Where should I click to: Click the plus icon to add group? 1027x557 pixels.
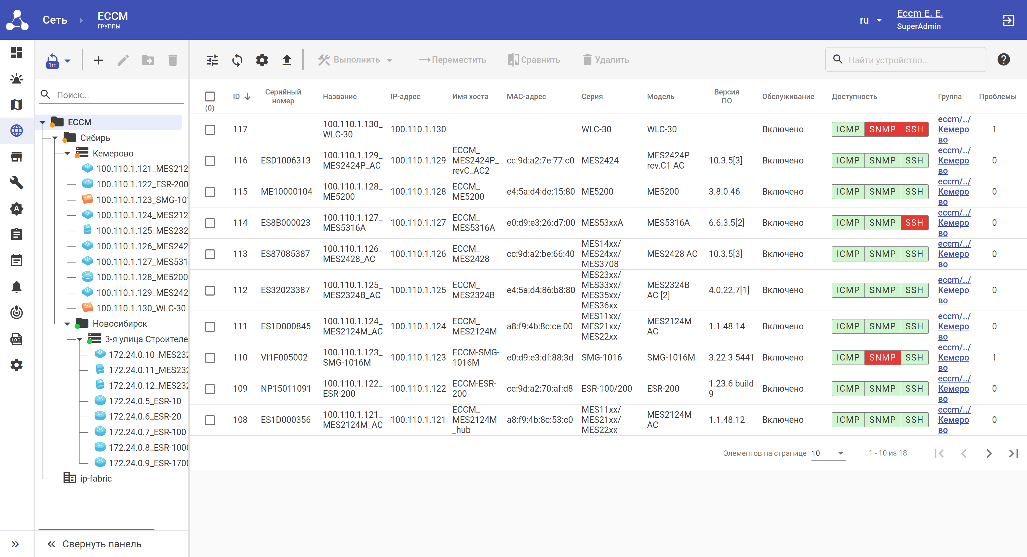pos(98,60)
